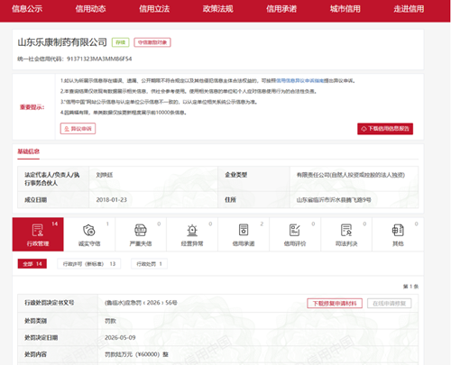Screen dimensions: 451x365
Task: Click the penalty document number value
Action: point(141,303)
